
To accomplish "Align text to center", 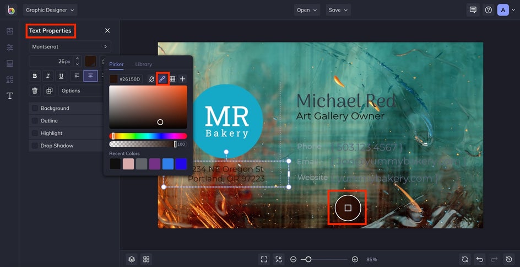I will pos(90,76).
